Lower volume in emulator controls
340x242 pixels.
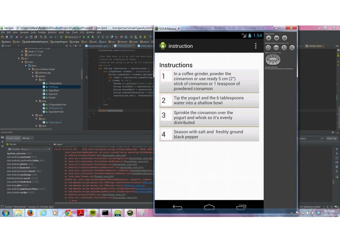click(x=269, y=38)
